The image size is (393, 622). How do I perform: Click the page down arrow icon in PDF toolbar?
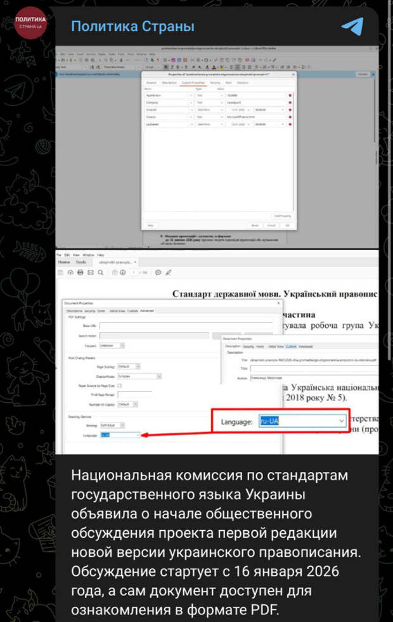click(123, 272)
